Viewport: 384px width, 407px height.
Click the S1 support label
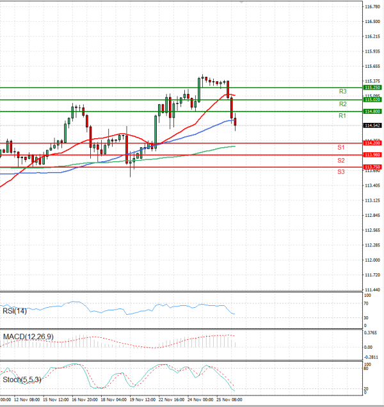pos(341,147)
